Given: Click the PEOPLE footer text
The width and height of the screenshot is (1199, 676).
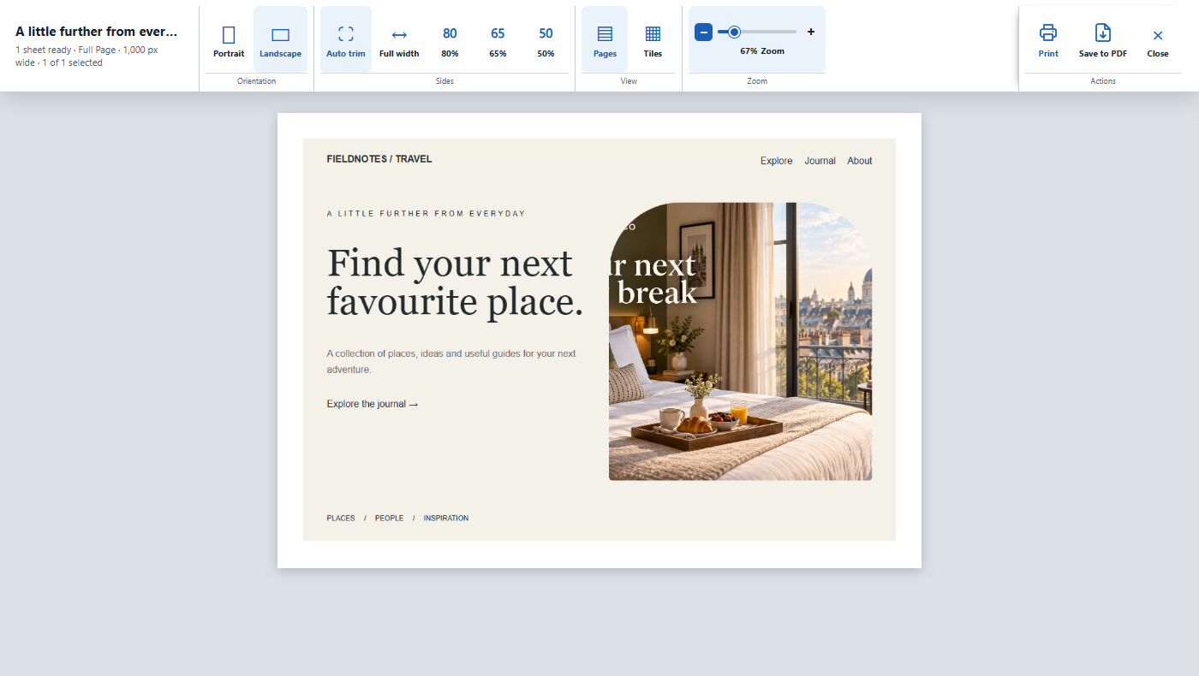Looking at the screenshot, I should pyautogui.click(x=389, y=519).
